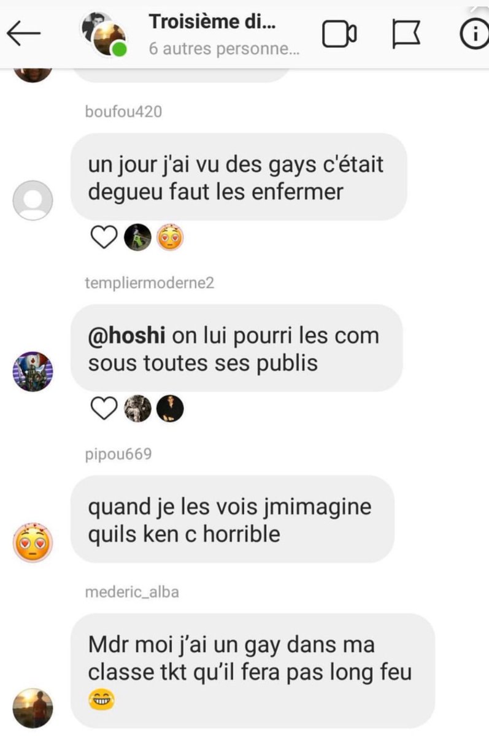489x736 pixels.
Task: View the dark avatar reaction under boufou420's message
Action: 137,238
